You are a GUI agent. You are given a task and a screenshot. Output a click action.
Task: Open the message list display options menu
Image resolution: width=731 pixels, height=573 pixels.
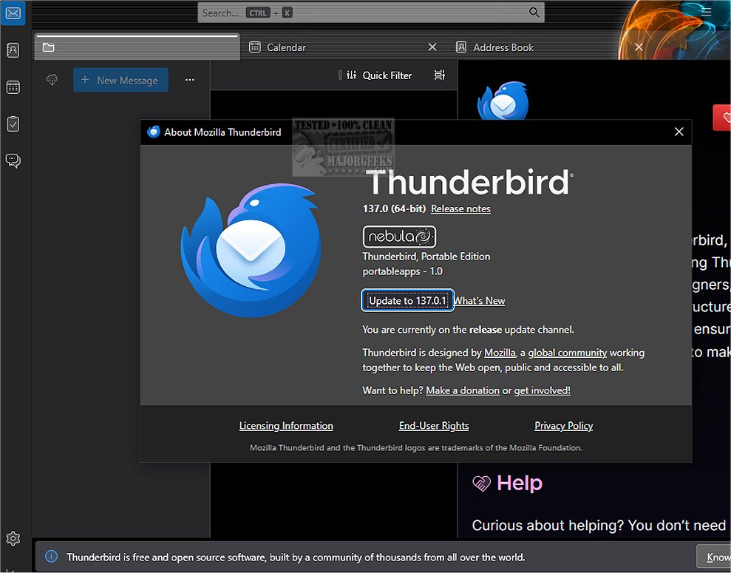(439, 75)
